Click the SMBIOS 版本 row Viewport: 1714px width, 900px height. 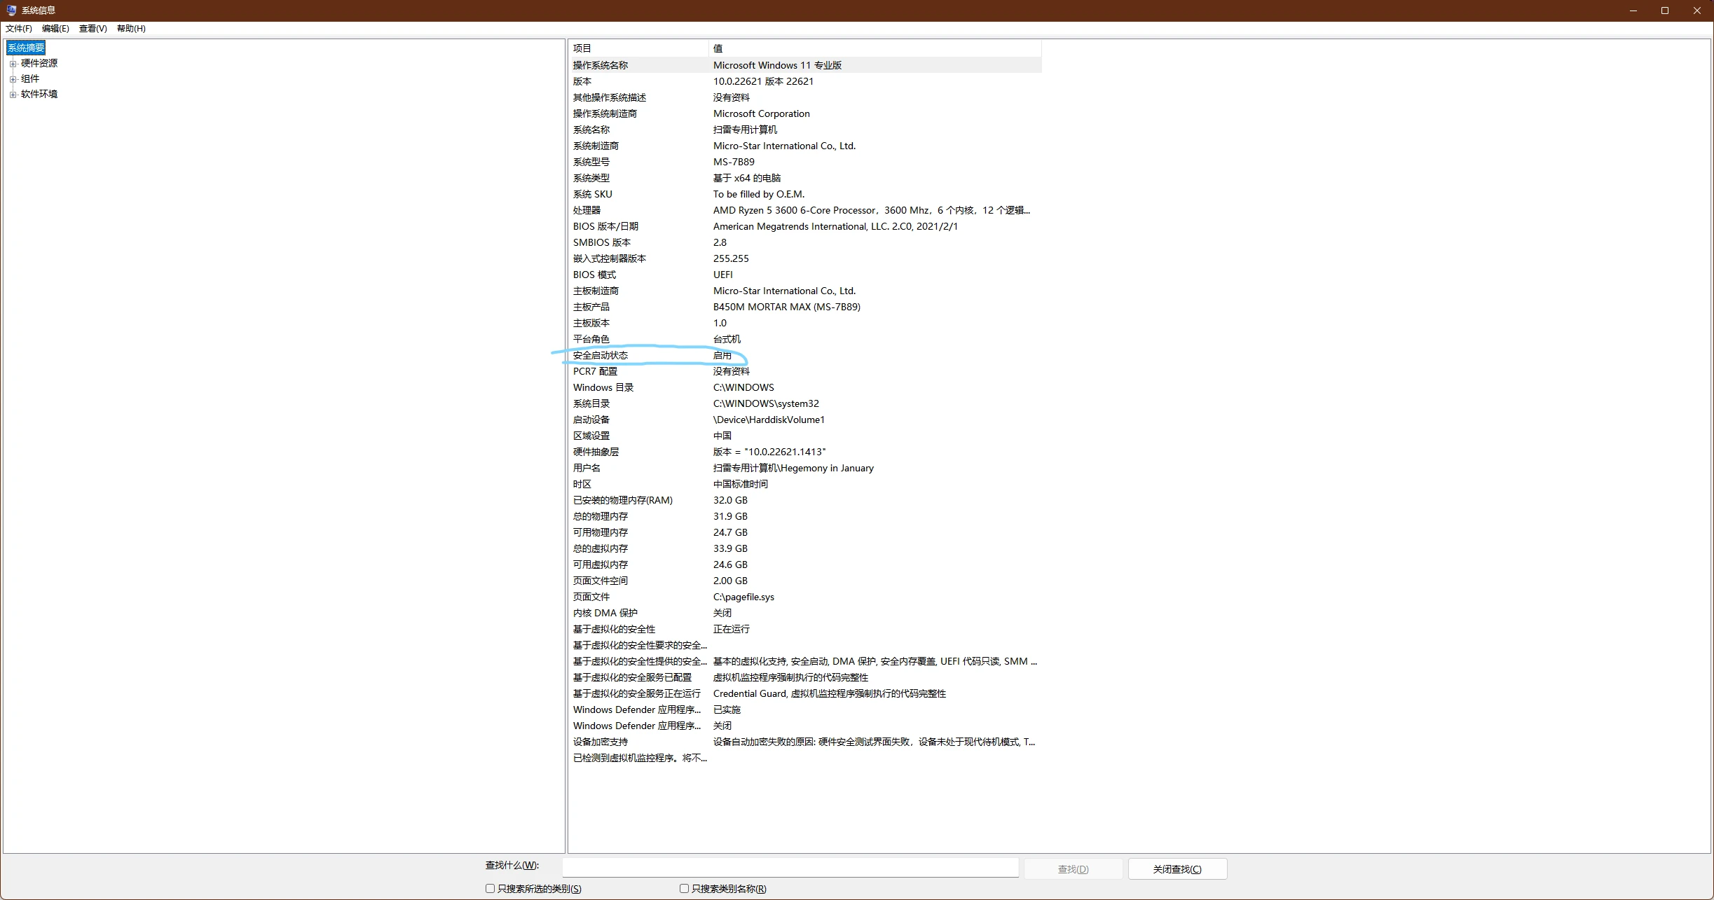805,242
